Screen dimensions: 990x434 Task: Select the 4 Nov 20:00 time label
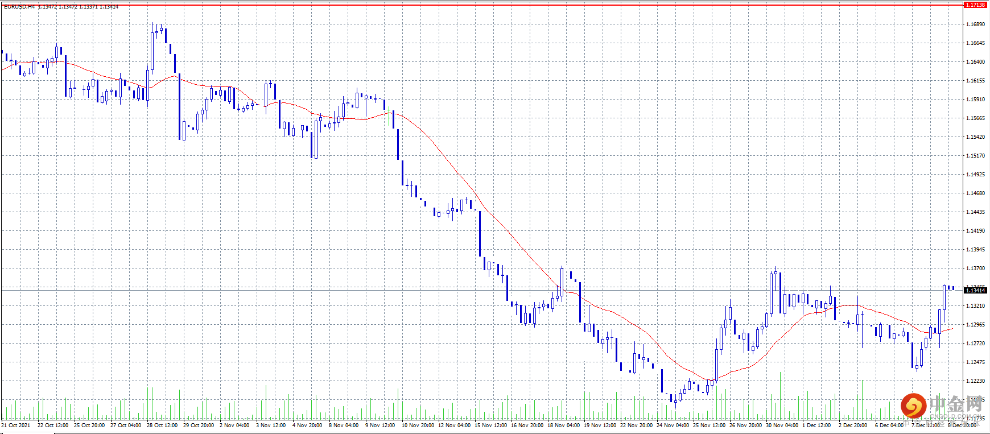click(307, 425)
